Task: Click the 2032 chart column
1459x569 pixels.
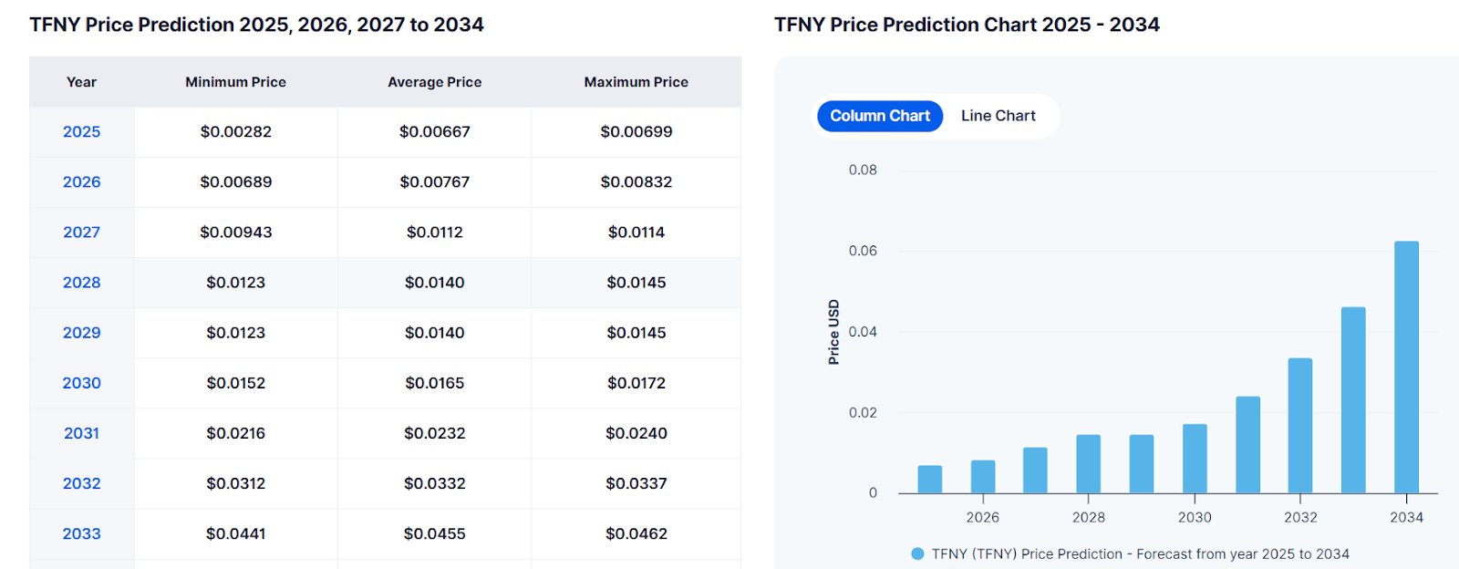Action: tap(1300, 426)
